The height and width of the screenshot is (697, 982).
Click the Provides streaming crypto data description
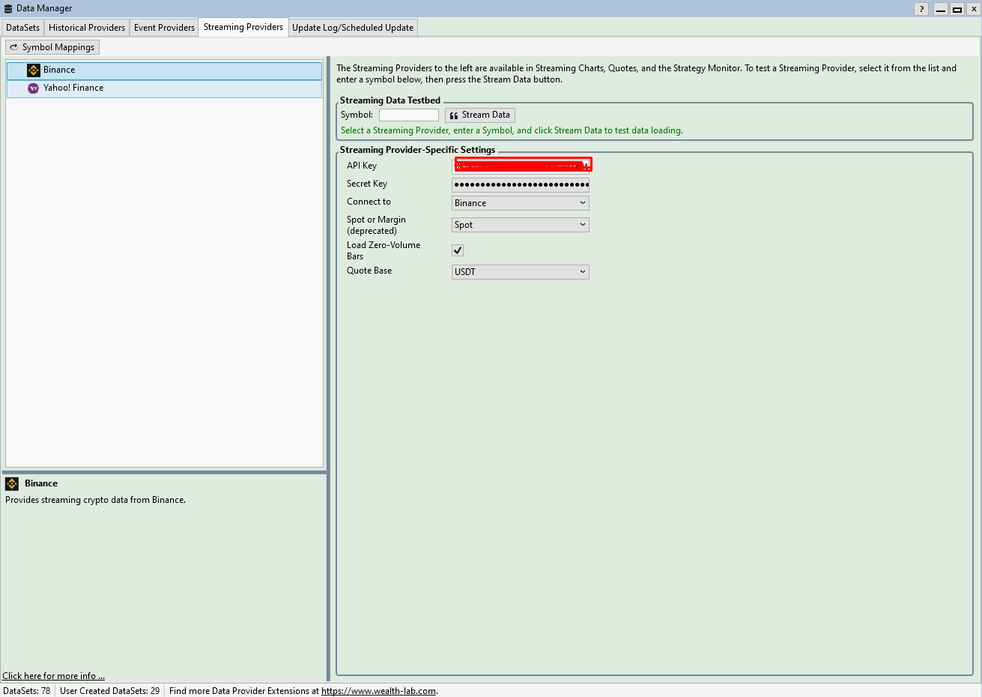[x=95, y=500]
